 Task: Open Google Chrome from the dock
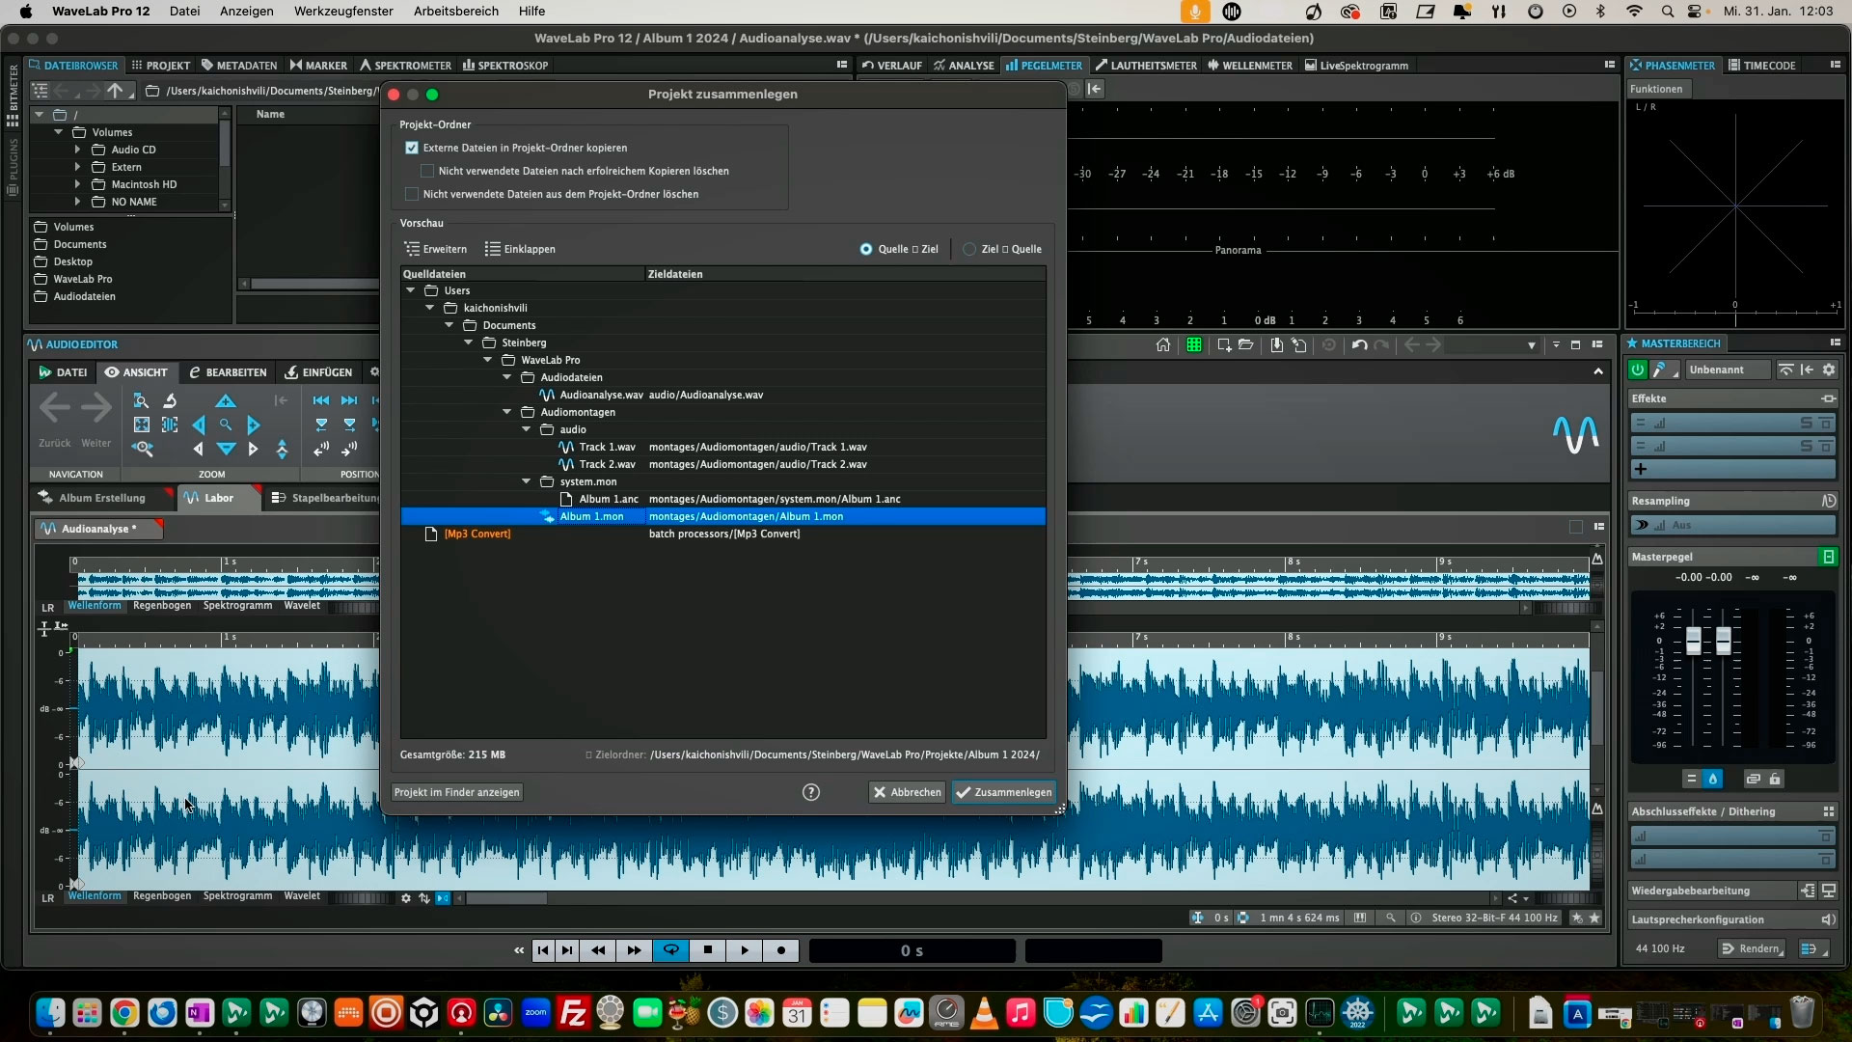coord(124,1013)
